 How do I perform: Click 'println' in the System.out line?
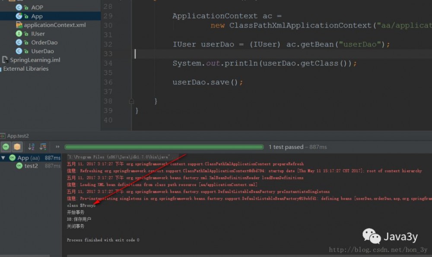[241, 63]
